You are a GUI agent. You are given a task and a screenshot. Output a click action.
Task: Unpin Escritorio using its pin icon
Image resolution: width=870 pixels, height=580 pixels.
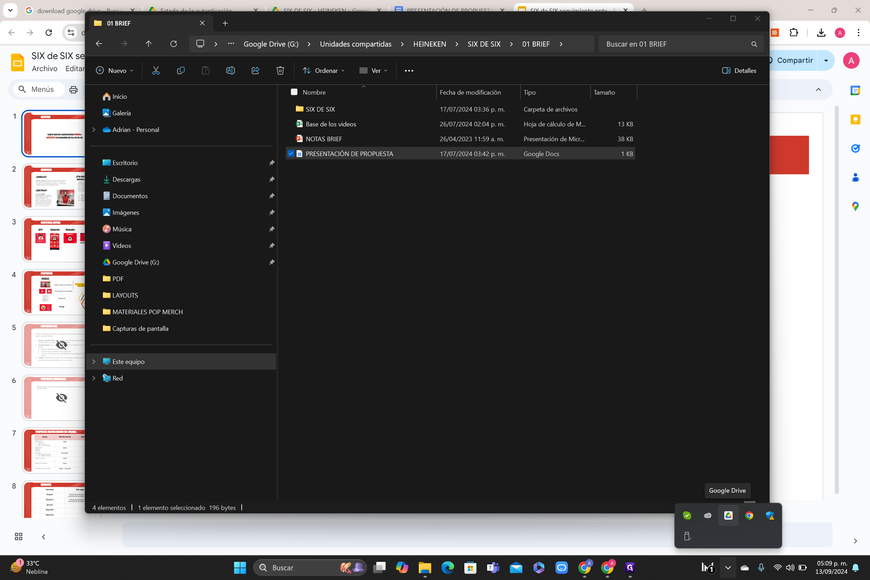point(271,163)
